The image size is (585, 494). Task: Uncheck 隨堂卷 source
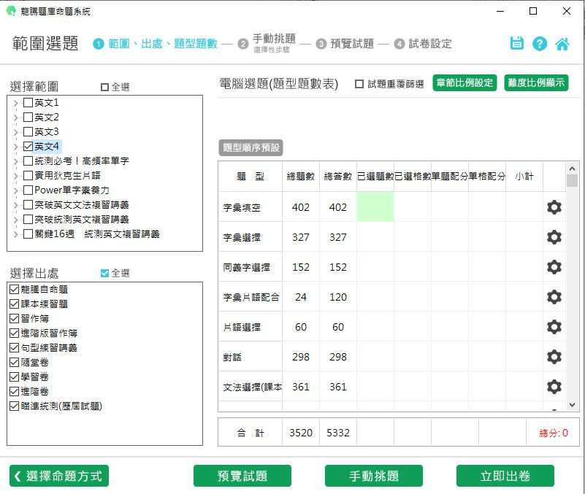point(14,362)
